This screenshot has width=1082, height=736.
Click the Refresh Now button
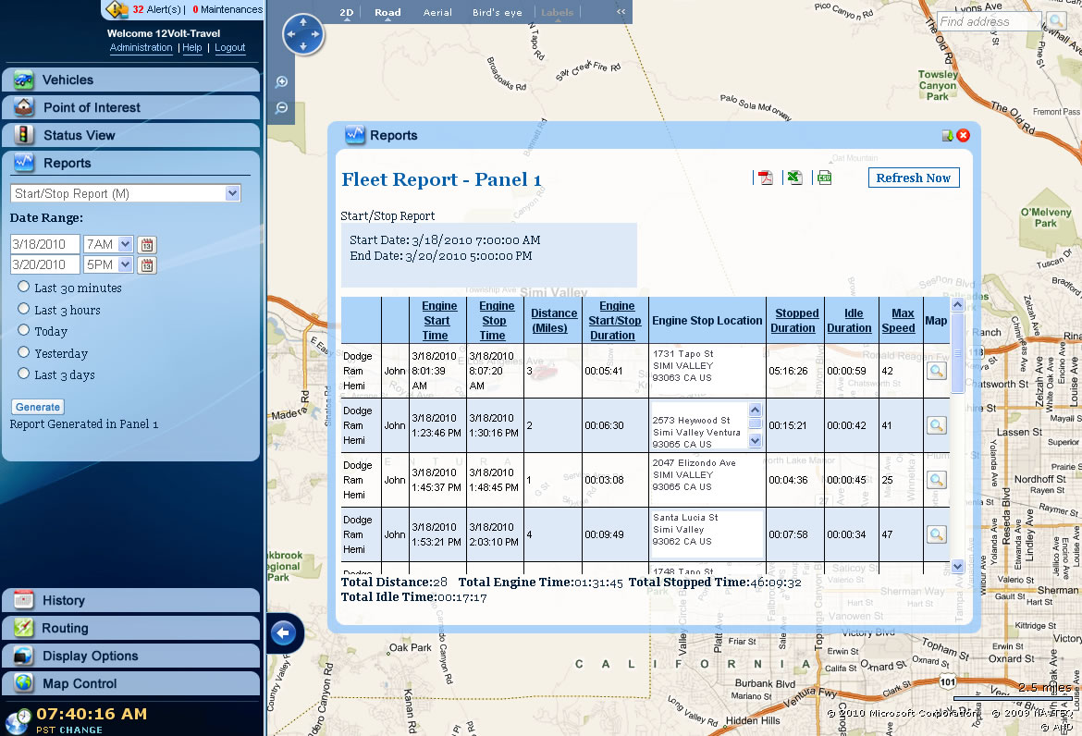[x=913, y=178]
